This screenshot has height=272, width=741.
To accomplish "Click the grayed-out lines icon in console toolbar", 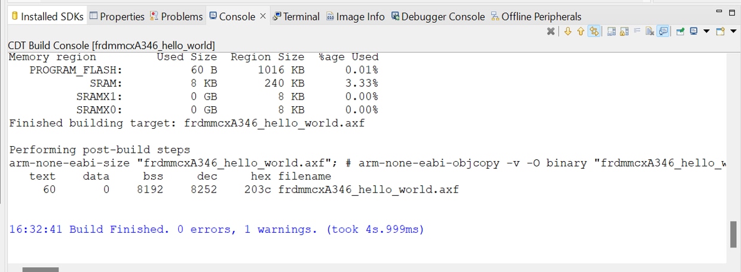I will [x=637, y=32].
